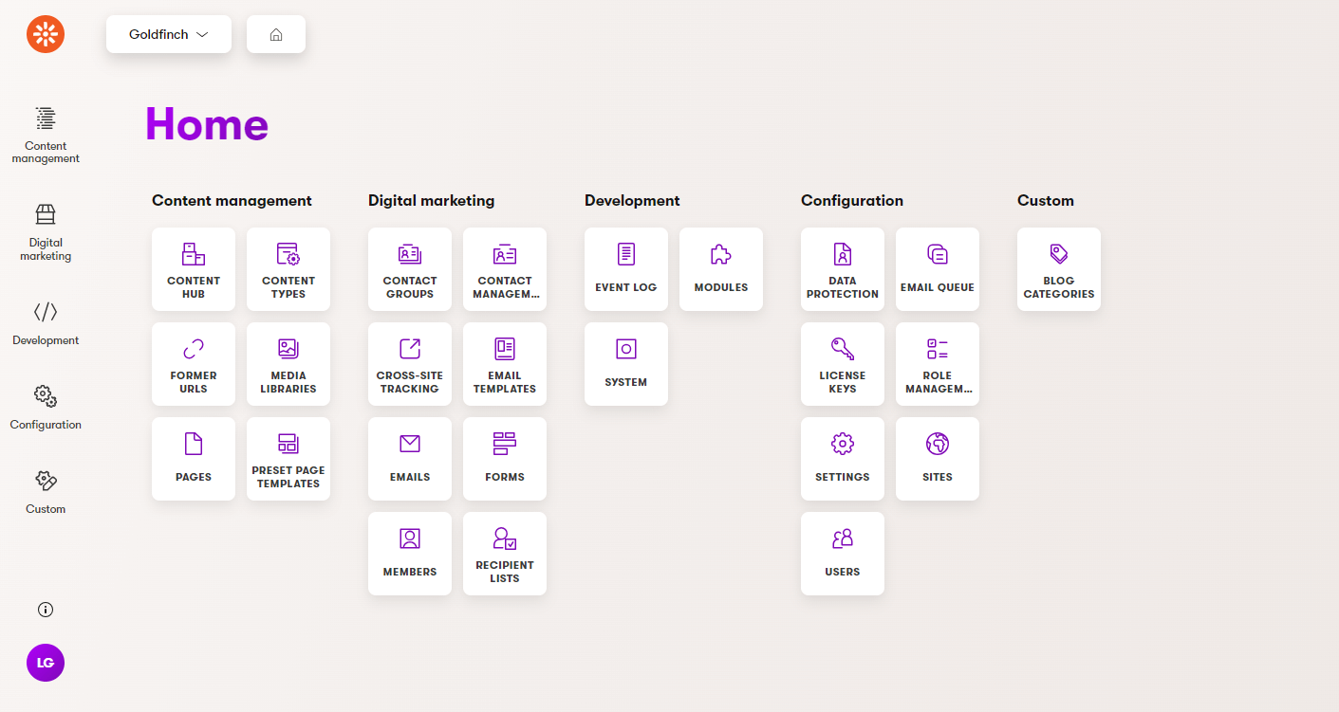Open the LG user avatar menu
Viewport: 1339px width, 712px height.
pyautogui.click(x=46, y=663)
